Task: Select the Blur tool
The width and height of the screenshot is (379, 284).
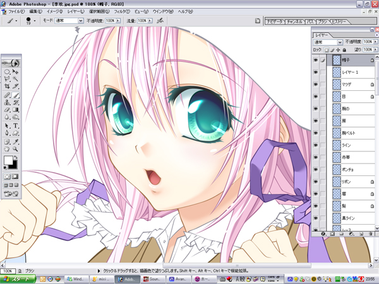Action: click(7, 117)
